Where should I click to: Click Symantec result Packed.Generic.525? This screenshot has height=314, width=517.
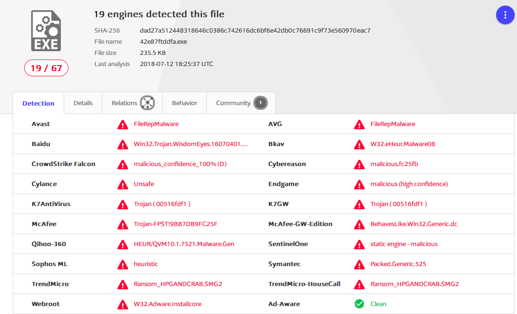click(398, 264)
